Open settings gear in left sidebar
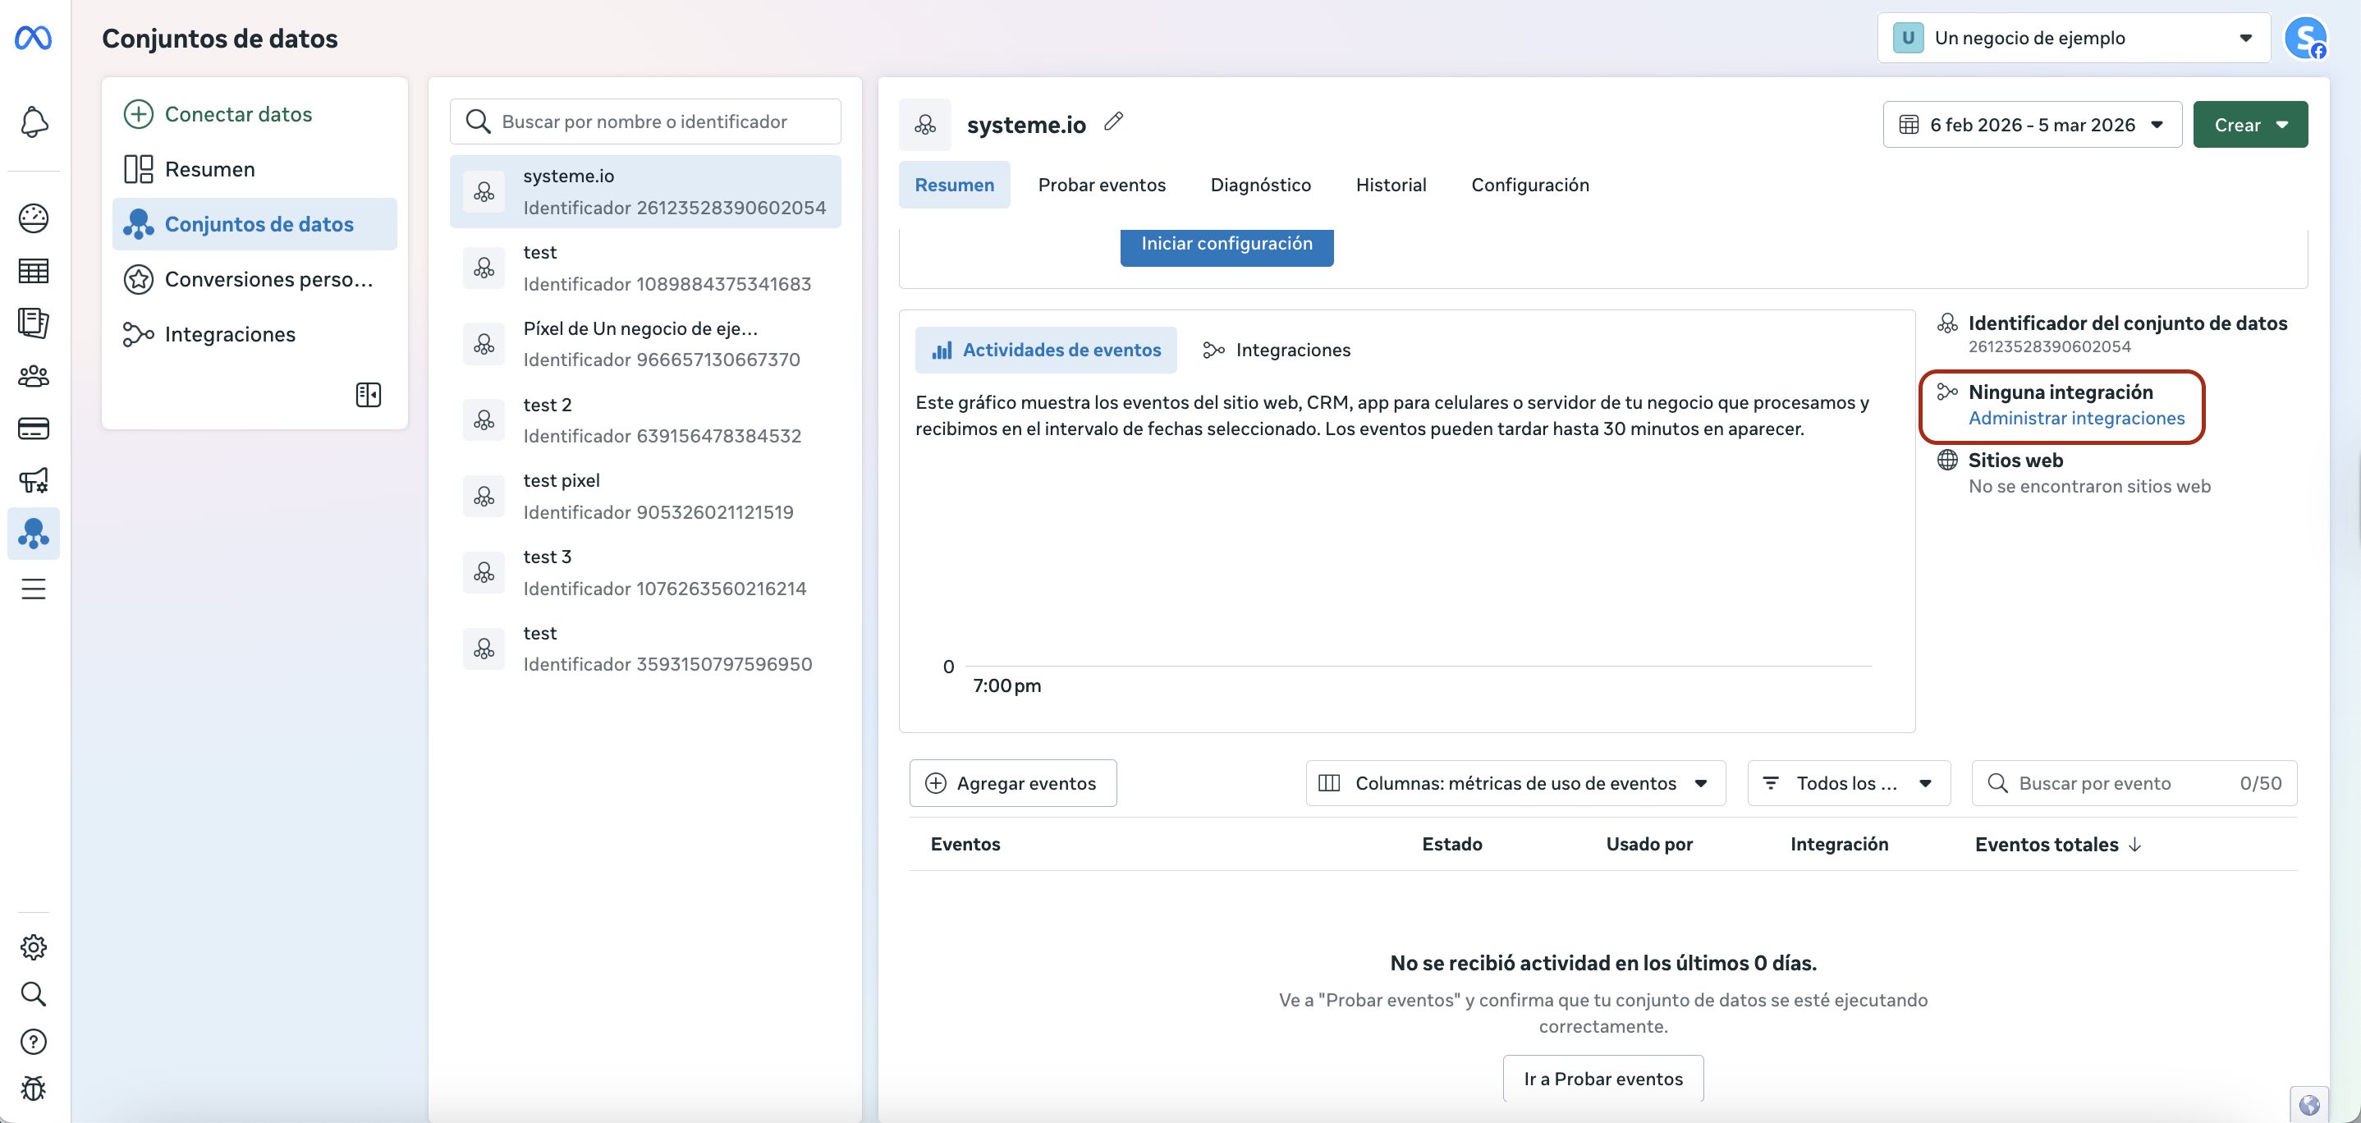Image resolution: width=2361 pixels, height=1123 pixels. 34,946
